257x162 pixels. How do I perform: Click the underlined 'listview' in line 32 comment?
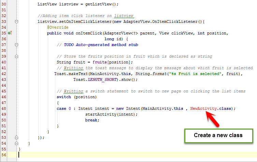[x=124, y=16]
